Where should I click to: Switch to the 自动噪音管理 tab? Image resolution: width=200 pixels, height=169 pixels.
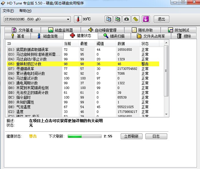pyautogui.click(x=103, y=30)
